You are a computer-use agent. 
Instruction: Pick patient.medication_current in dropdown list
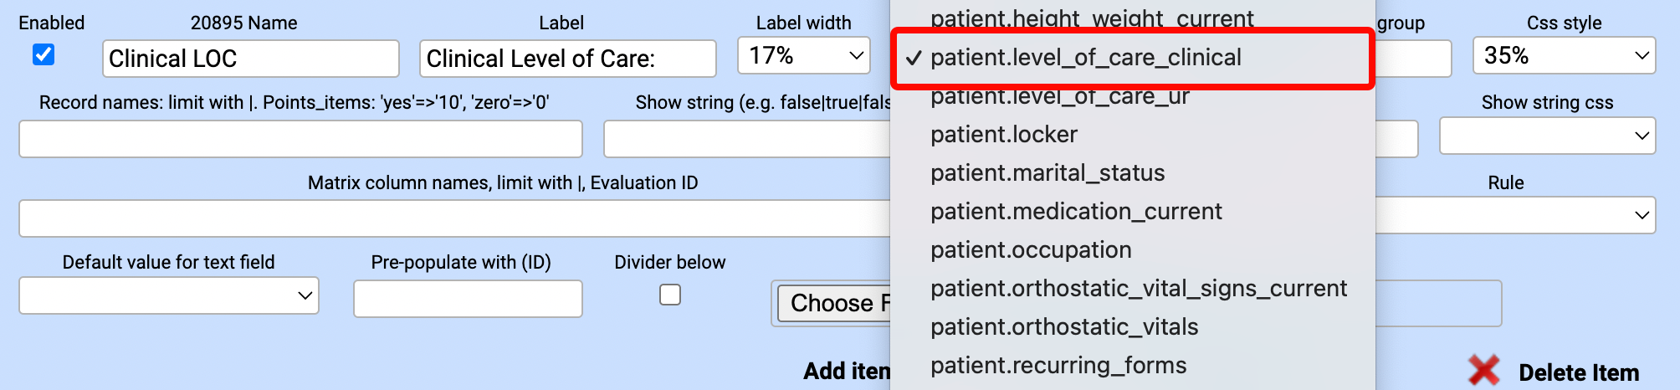[1076, 212]
